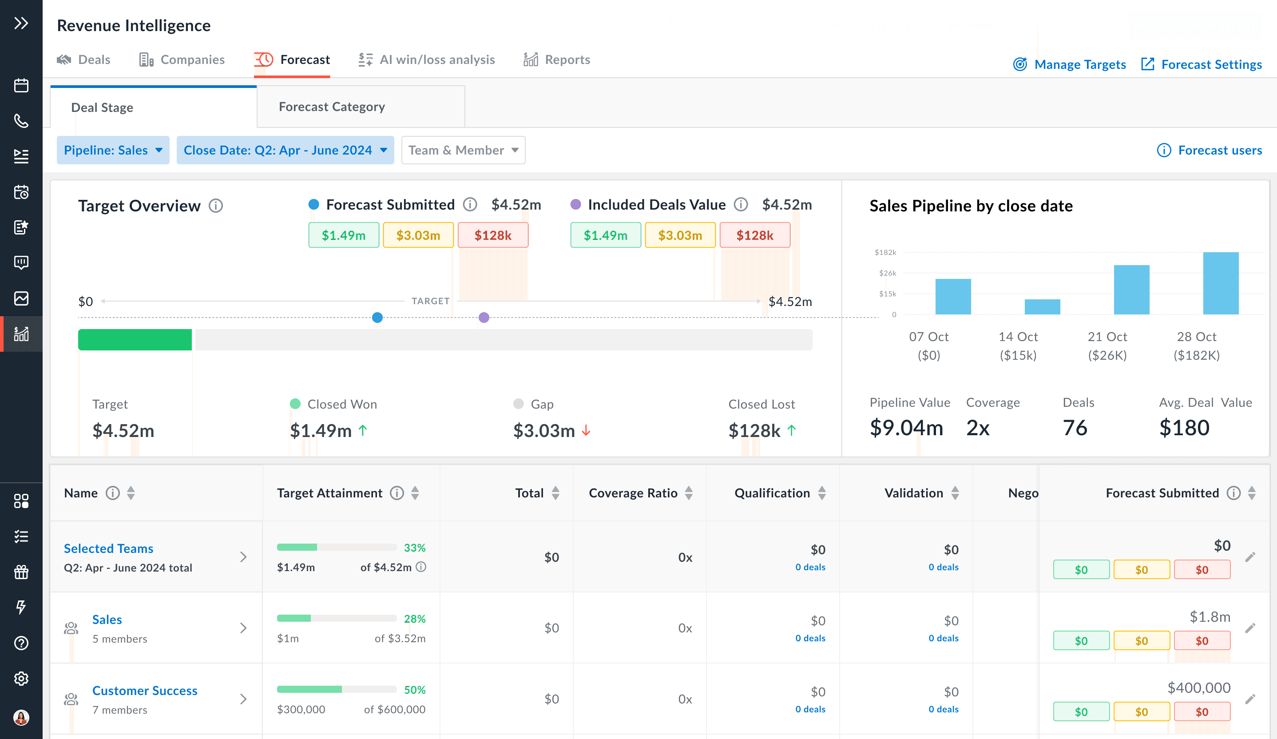
Task: Open the Customer Success team link
Action: click(144, 690)
